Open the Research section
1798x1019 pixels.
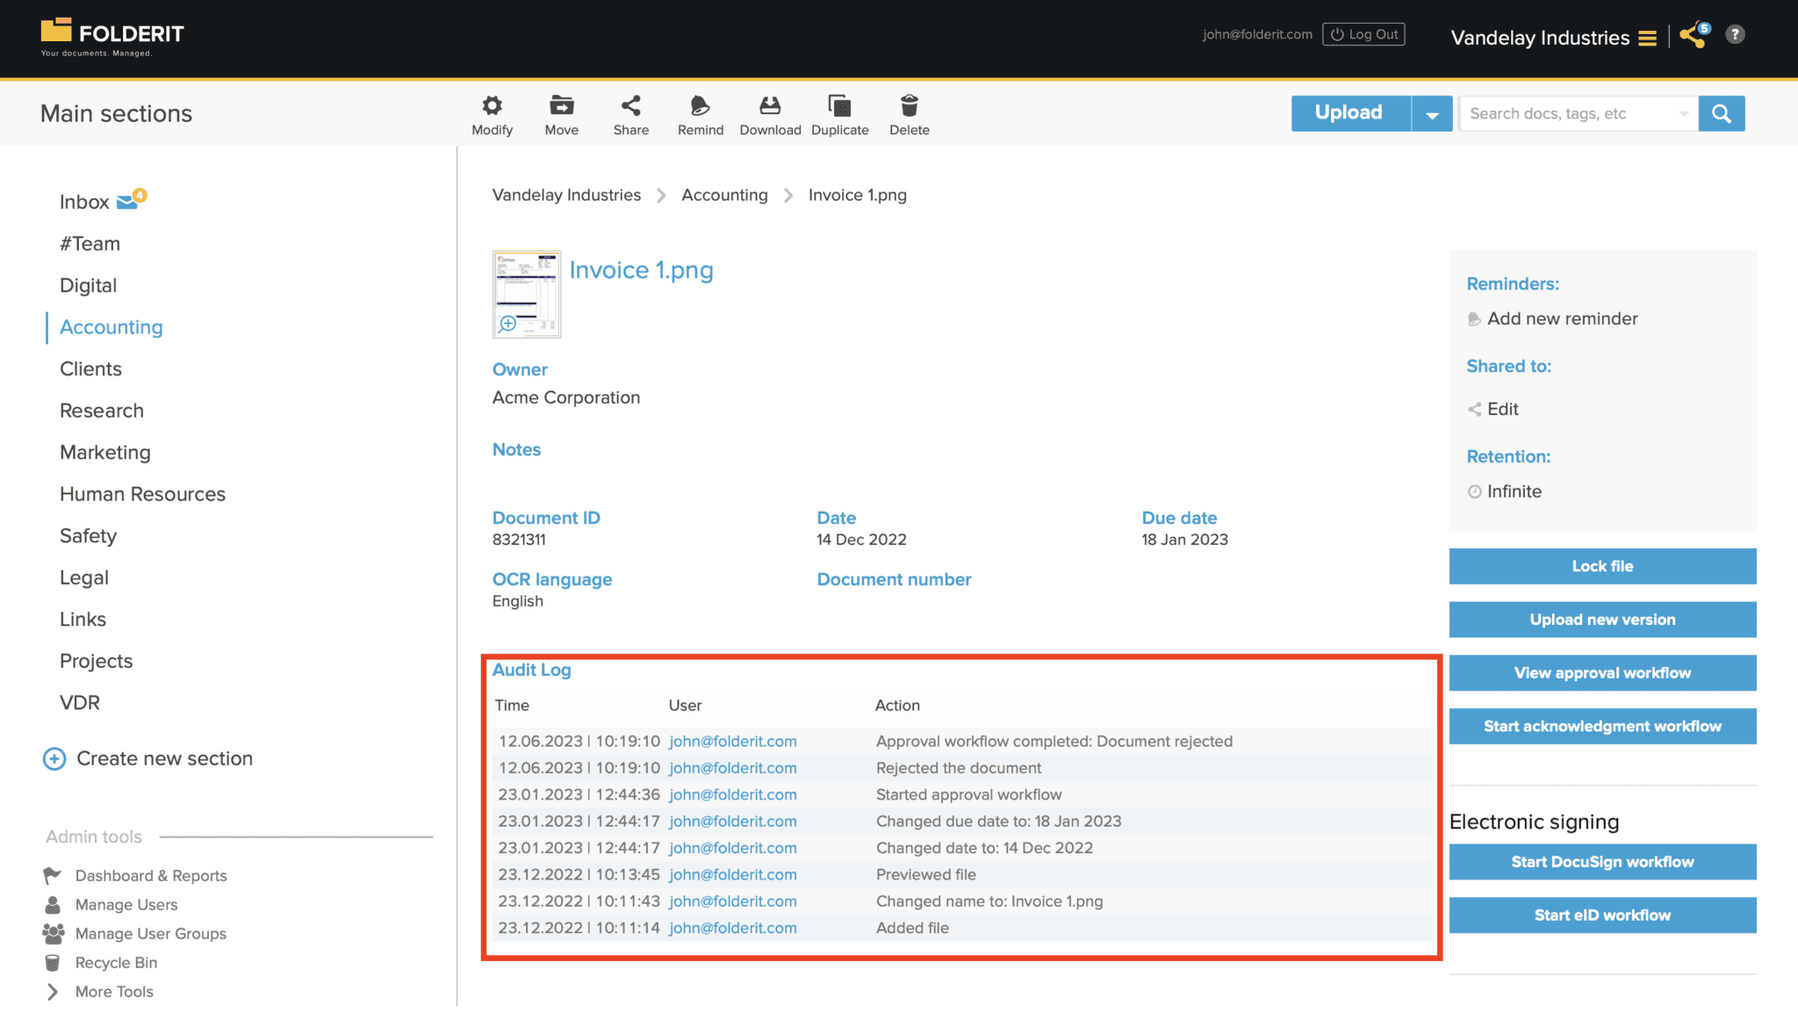102,411
